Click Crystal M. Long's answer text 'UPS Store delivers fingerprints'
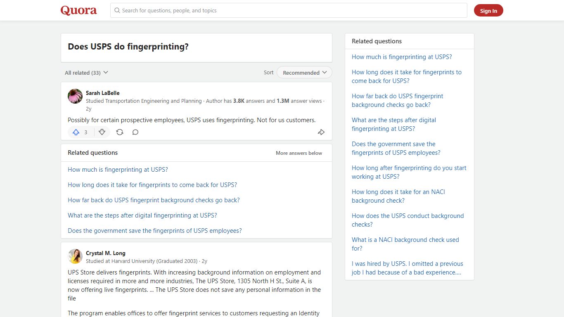This screenshot has width=564, height=317. coord(194,285)
